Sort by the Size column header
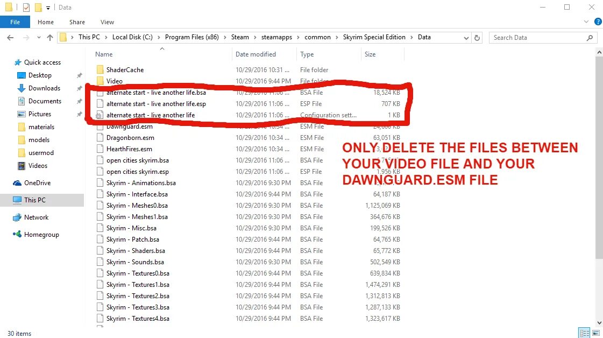The height and width of the screenshot is (338, 603). pos(370,54)
